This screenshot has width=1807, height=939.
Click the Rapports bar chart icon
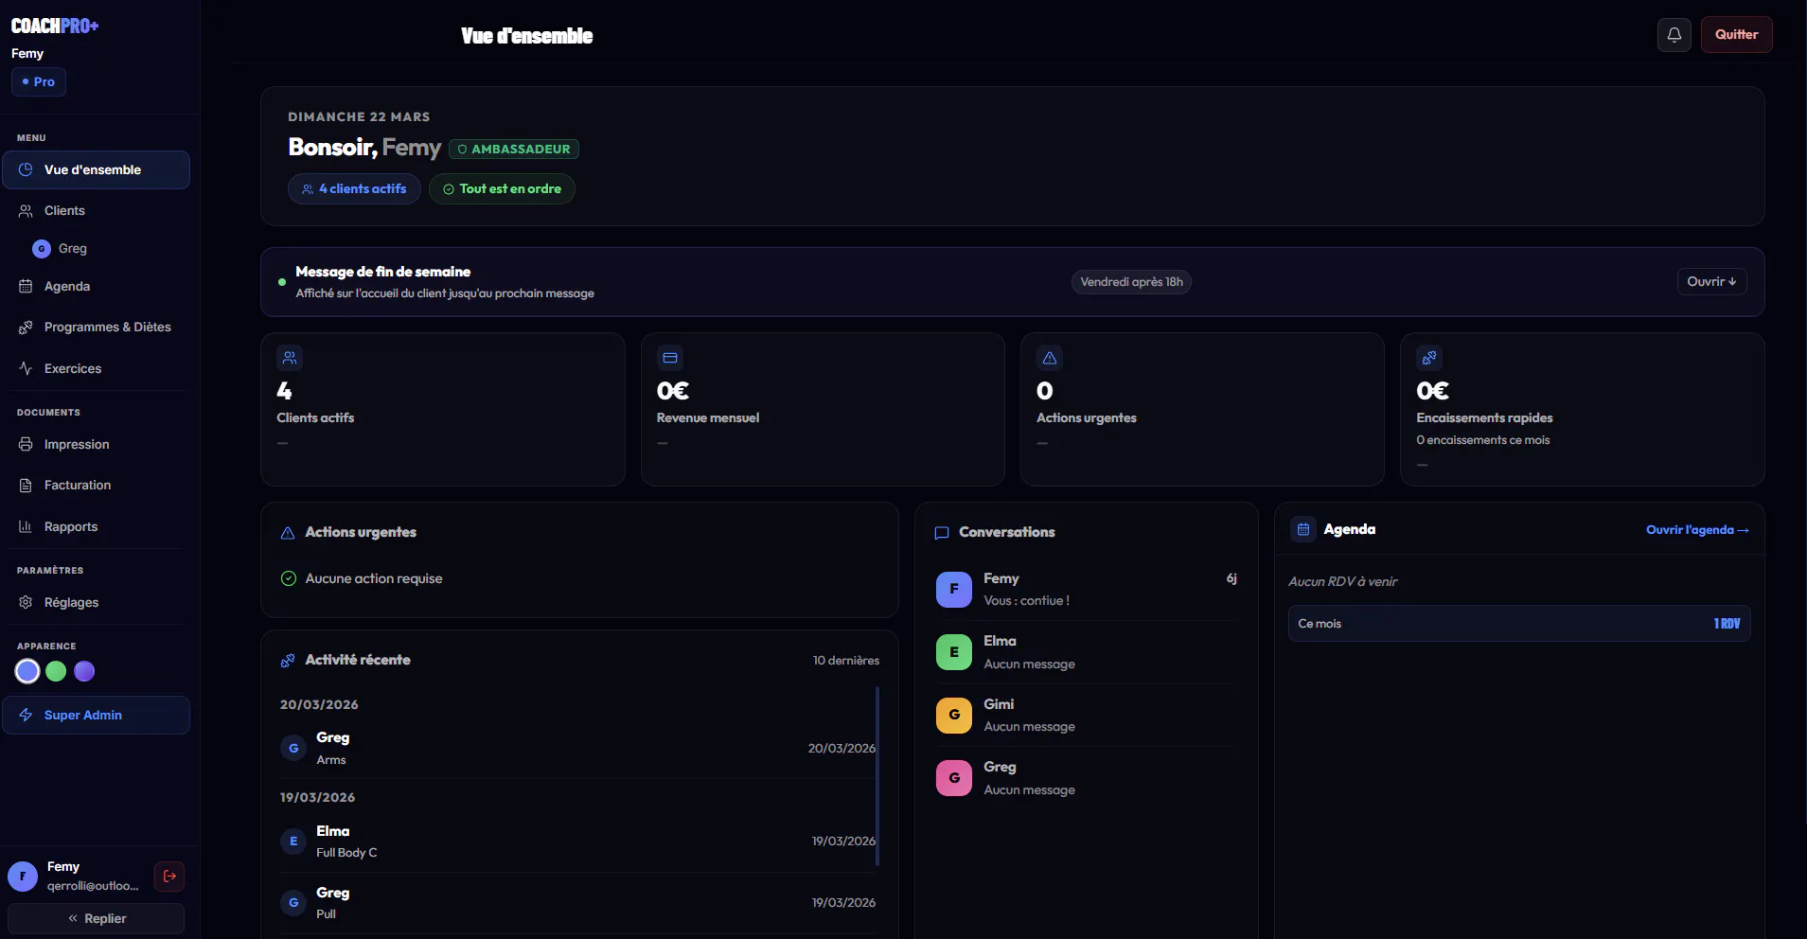(x=26, y=527)
